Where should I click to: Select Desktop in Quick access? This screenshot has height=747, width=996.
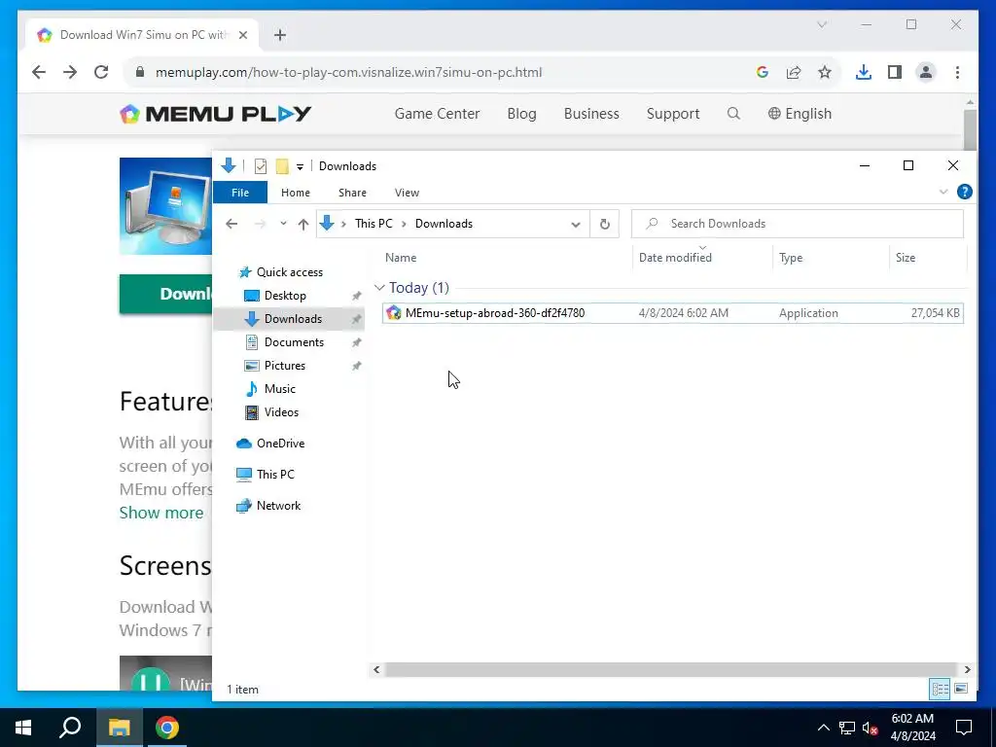(285, 296)
